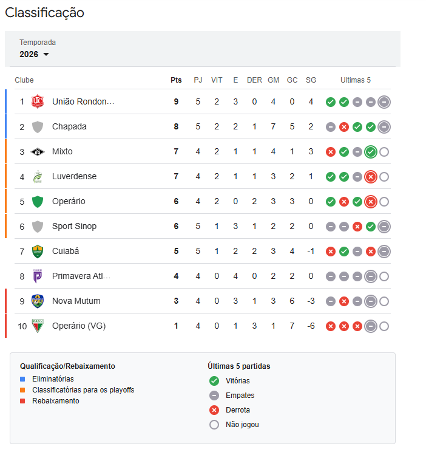Viewport: 426px width, 466px height.
Task: Open the Sport Sinop team row
Action: (74, 226)
